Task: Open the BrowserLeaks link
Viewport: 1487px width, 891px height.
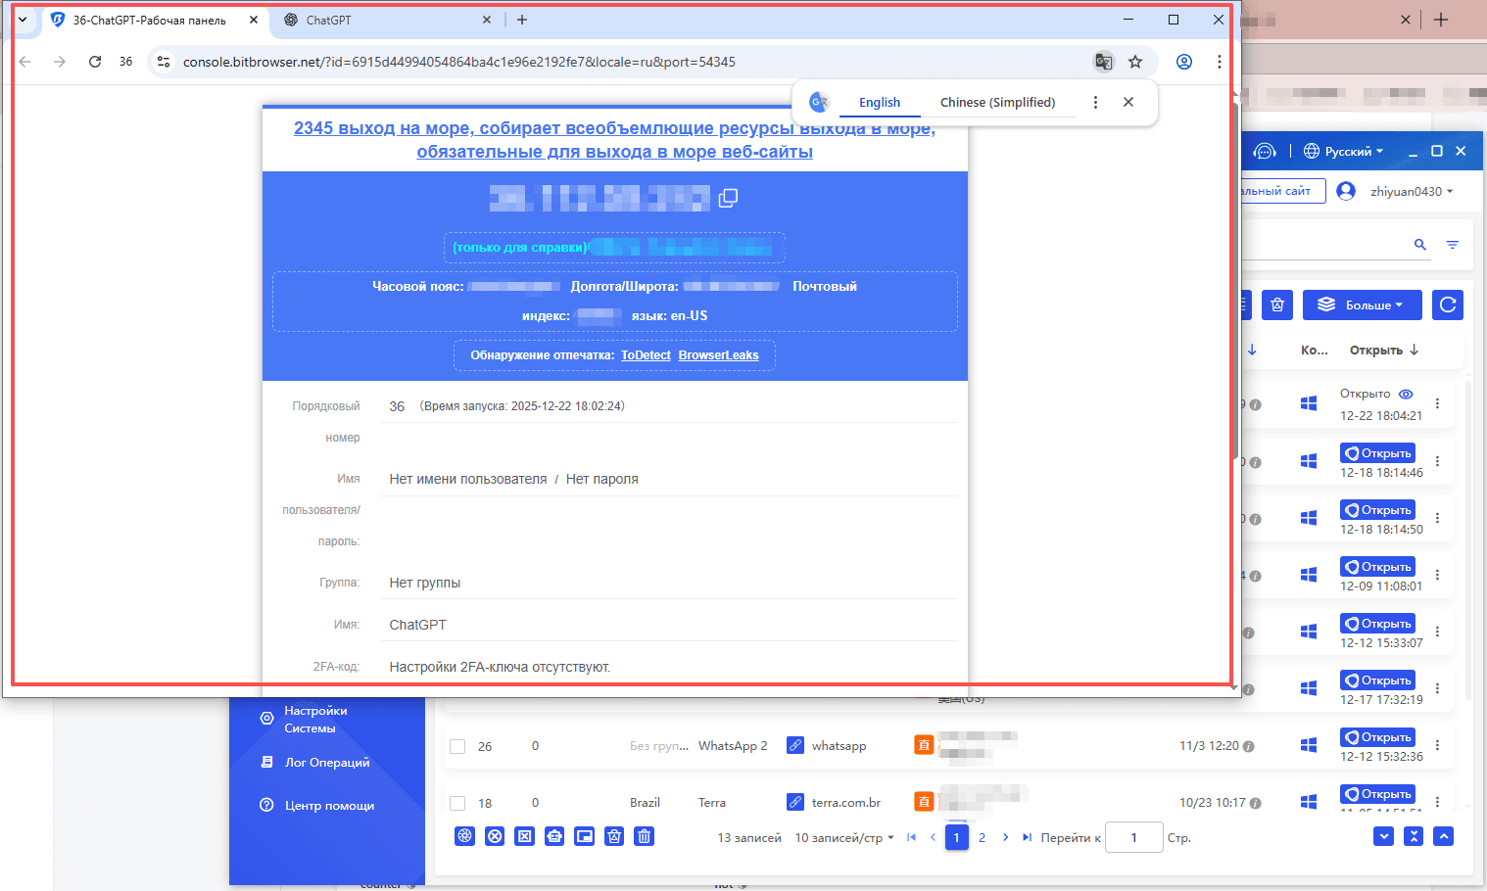Action: point(718,355)
